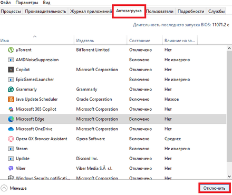Click the µTorrent icon in the list
This screenshot has height=195, width=232.
pos(11,50)
